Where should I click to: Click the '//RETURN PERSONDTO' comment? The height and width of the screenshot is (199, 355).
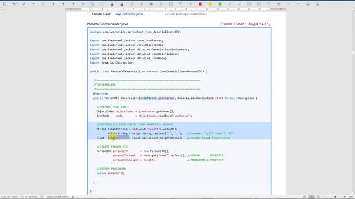[x=111, y=169]
